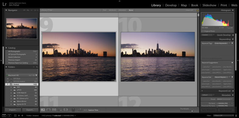239x118 pixels.
Task: Open People view icon in toolbar
Action: (66, 110)
